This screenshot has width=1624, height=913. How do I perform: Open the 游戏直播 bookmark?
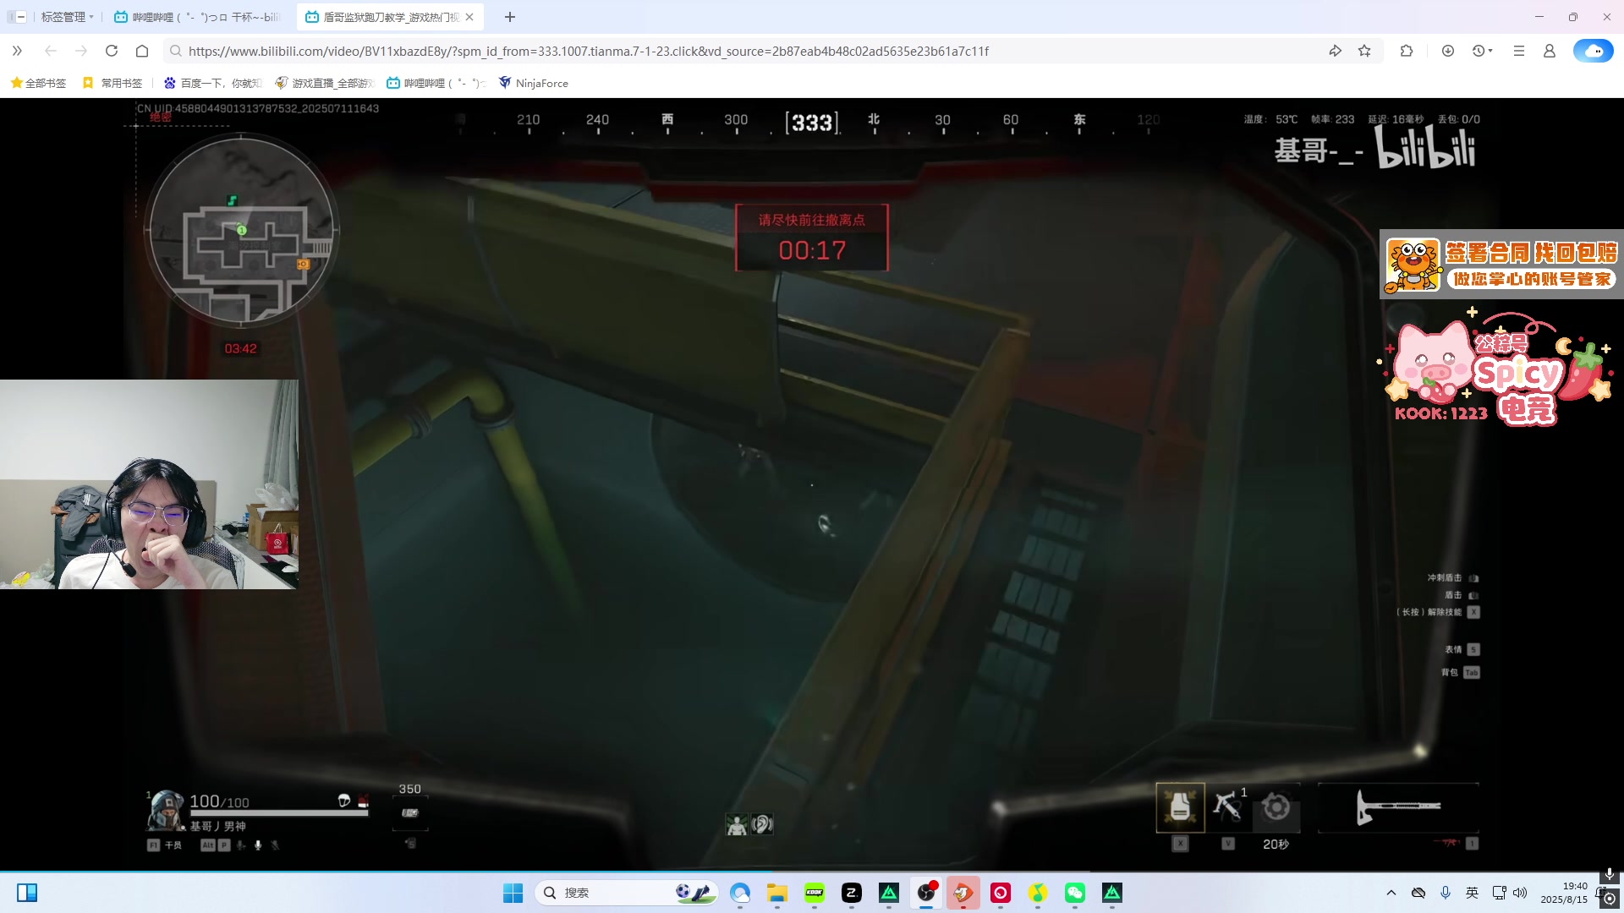tap(325, 83)
